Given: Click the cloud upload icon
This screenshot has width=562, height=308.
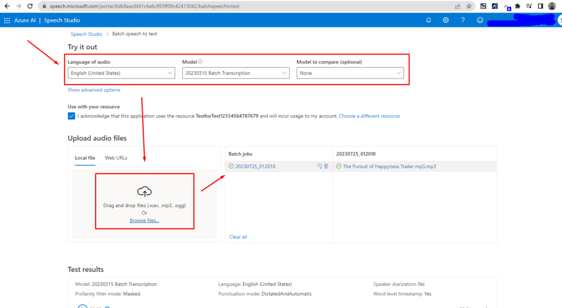Looking at the screenshot, I should tap(144, 192).
